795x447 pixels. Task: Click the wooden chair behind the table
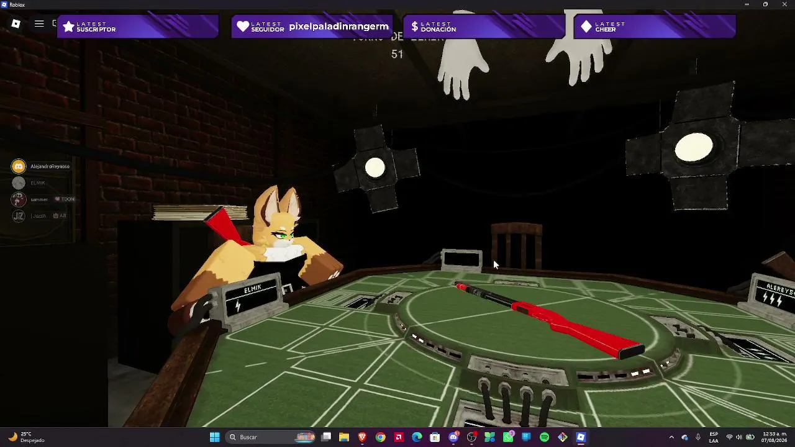coord(517,246)
